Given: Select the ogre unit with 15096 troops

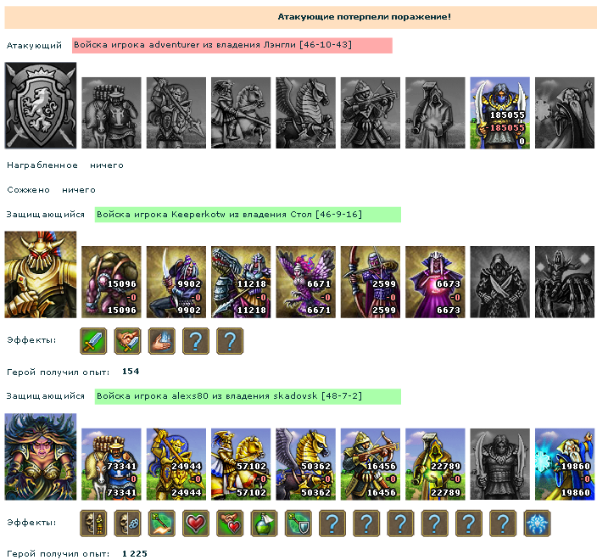Looking at the screenshot, I should coord(111,282).
